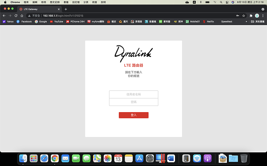Click the saved password key icon
The image size is (267, 166).
click(x=238, y=16)
